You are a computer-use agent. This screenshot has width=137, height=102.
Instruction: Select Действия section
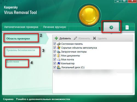click(13, 62)
